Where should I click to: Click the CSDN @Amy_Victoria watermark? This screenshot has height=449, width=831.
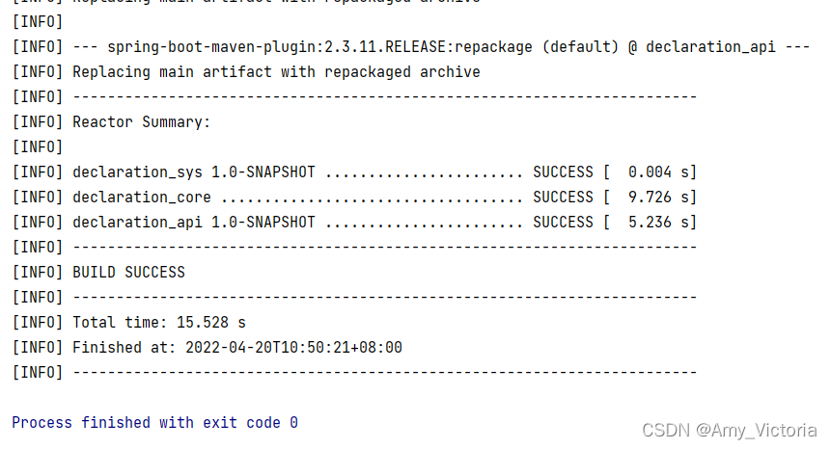(x=730, y=431)
